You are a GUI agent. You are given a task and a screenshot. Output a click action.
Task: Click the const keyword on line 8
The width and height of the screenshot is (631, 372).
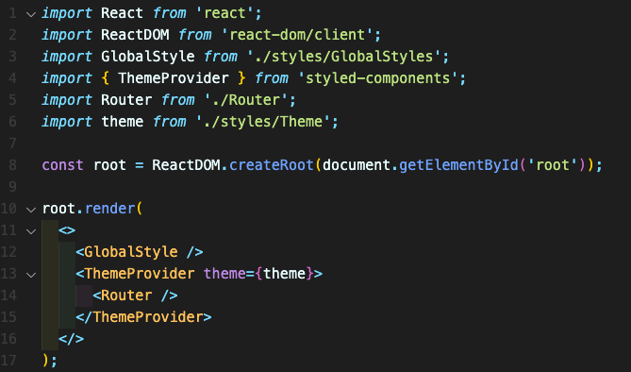[63, 165]
